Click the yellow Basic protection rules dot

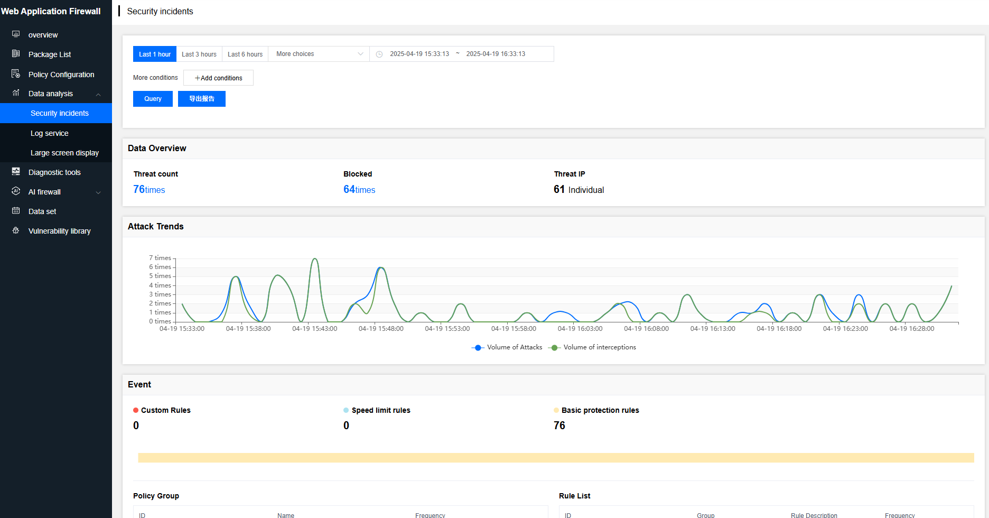556,410
